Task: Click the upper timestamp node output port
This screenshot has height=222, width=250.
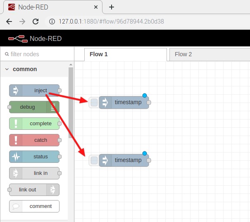Action: 149,103
